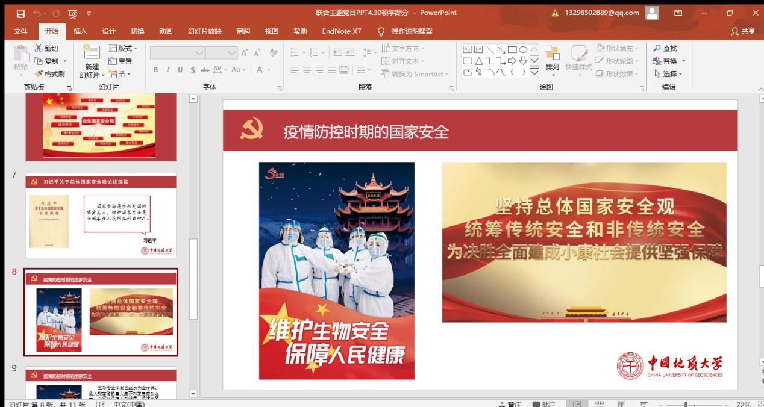Open the font size combo box
This screenshot has height=407, width=764.
coord(221,53)
